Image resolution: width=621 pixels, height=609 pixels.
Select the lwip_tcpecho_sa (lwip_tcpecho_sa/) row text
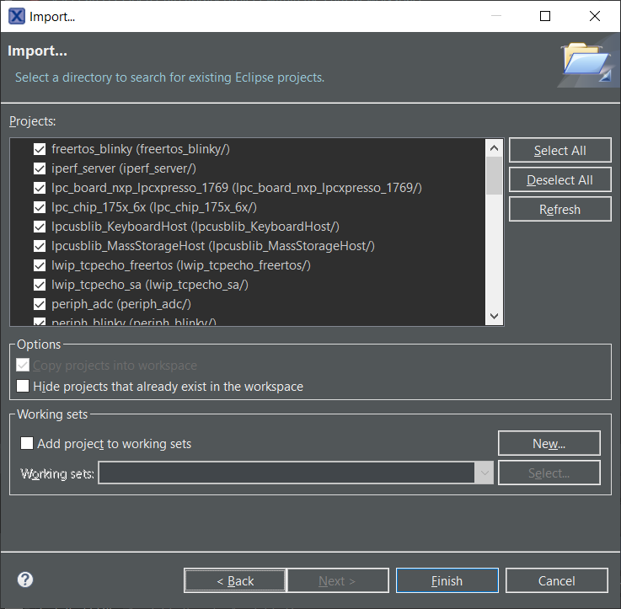pos(150,285)
